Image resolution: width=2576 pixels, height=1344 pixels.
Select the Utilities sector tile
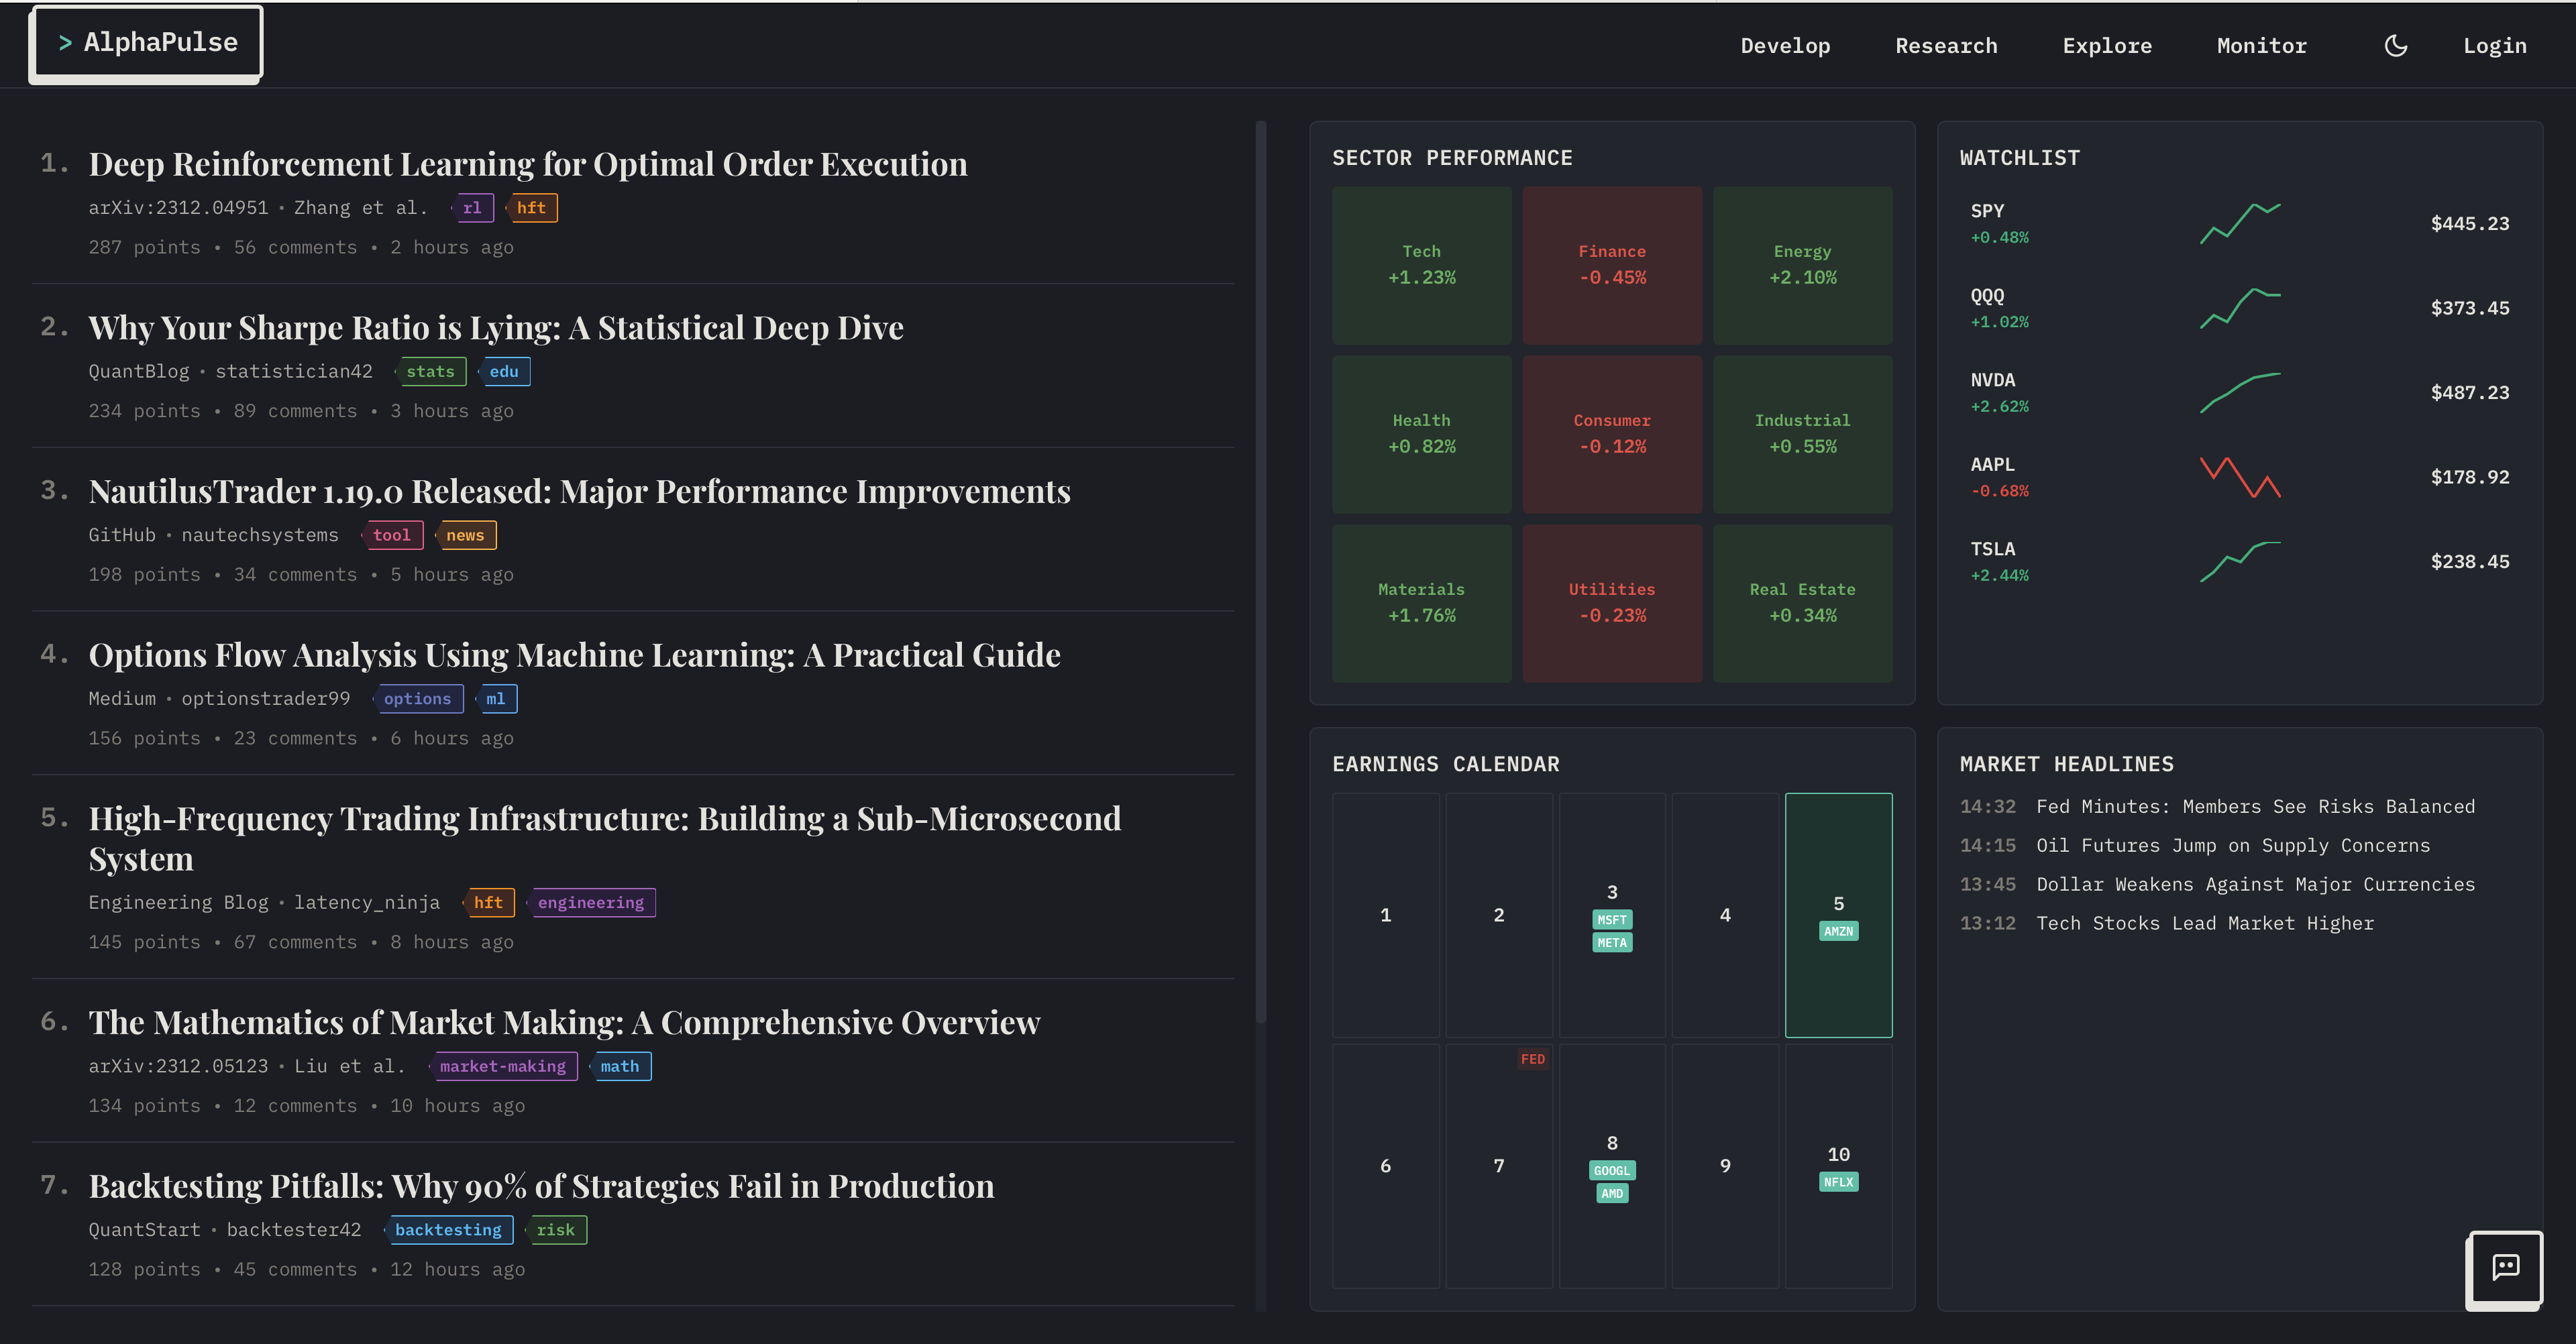pos(1612,603)
